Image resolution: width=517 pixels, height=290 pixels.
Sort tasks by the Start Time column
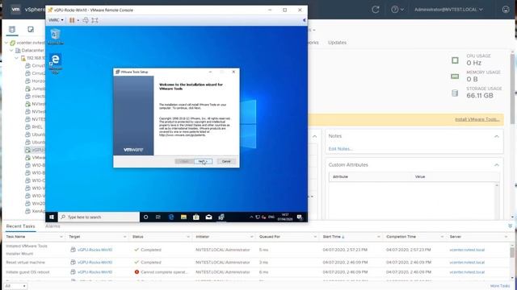(334, 237)
